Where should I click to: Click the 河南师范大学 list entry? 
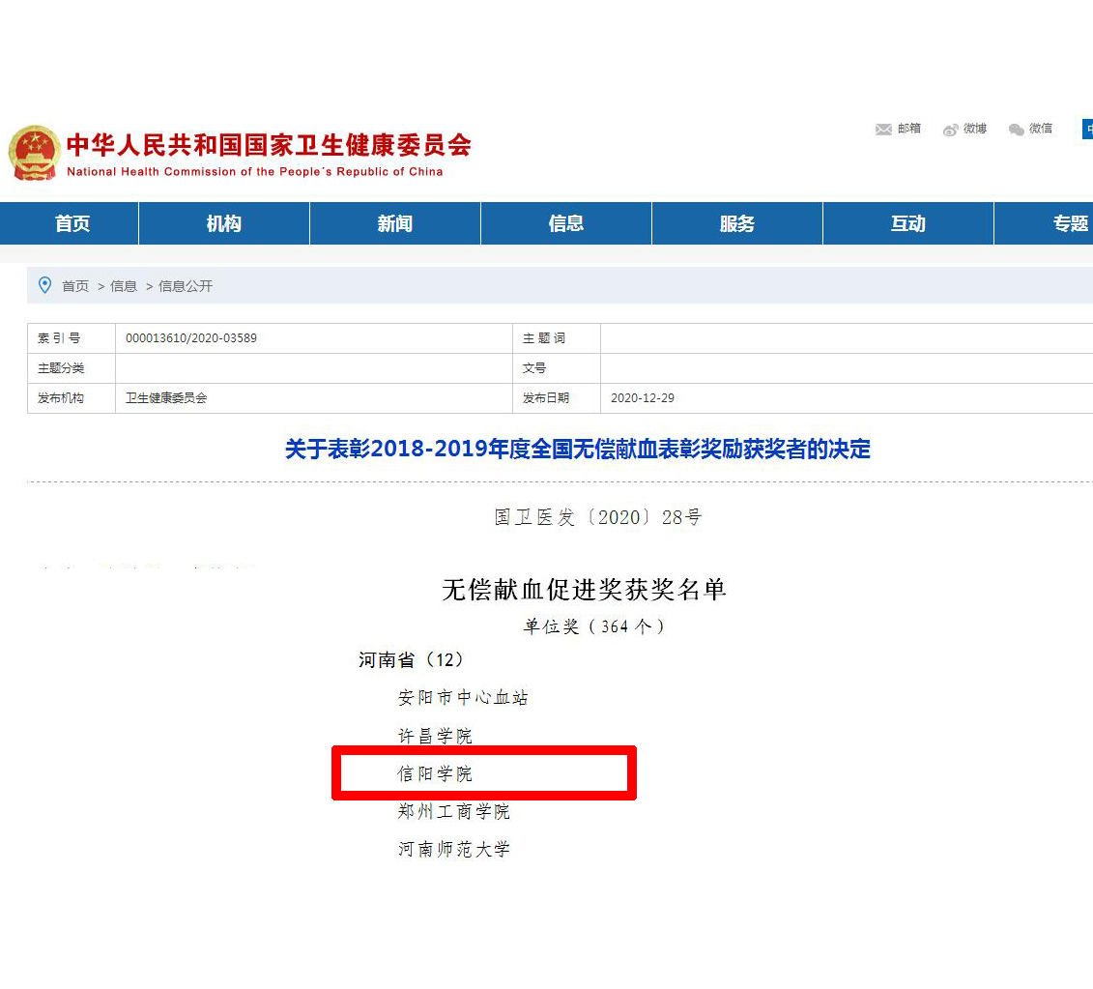(x=453, y=849)
